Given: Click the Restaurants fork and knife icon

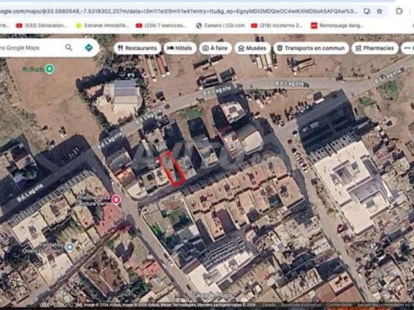Looking at the screenshot, I should pyautogui.click(x=120, y=48).
